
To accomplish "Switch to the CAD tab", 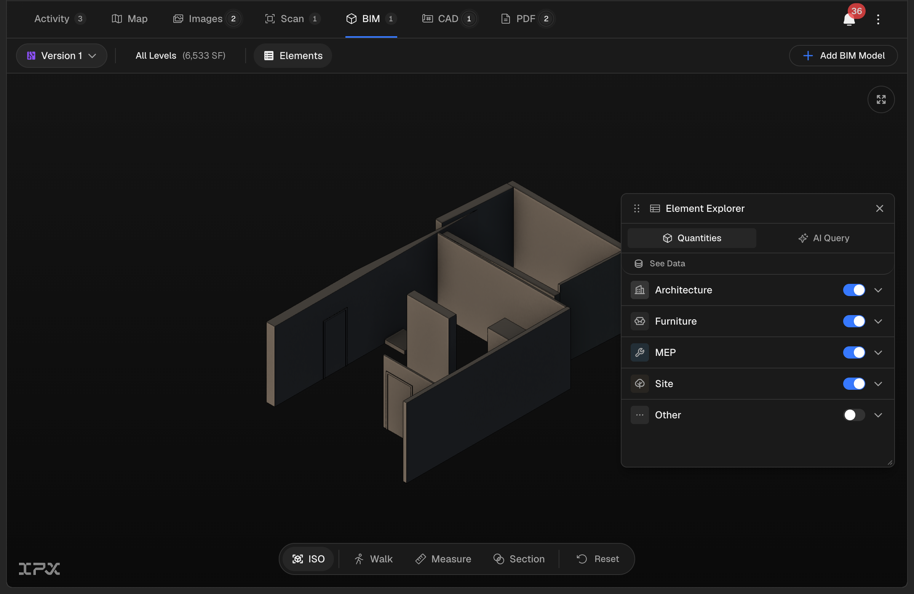I will click(449, 19).
